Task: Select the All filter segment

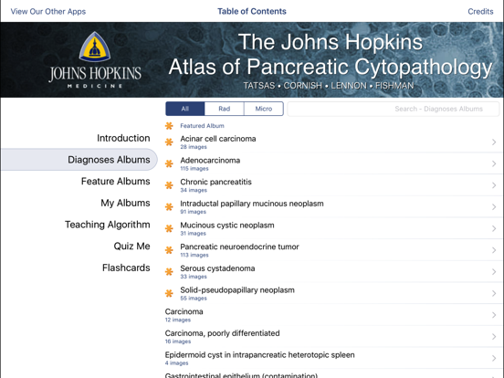Action: coord(184,109)
